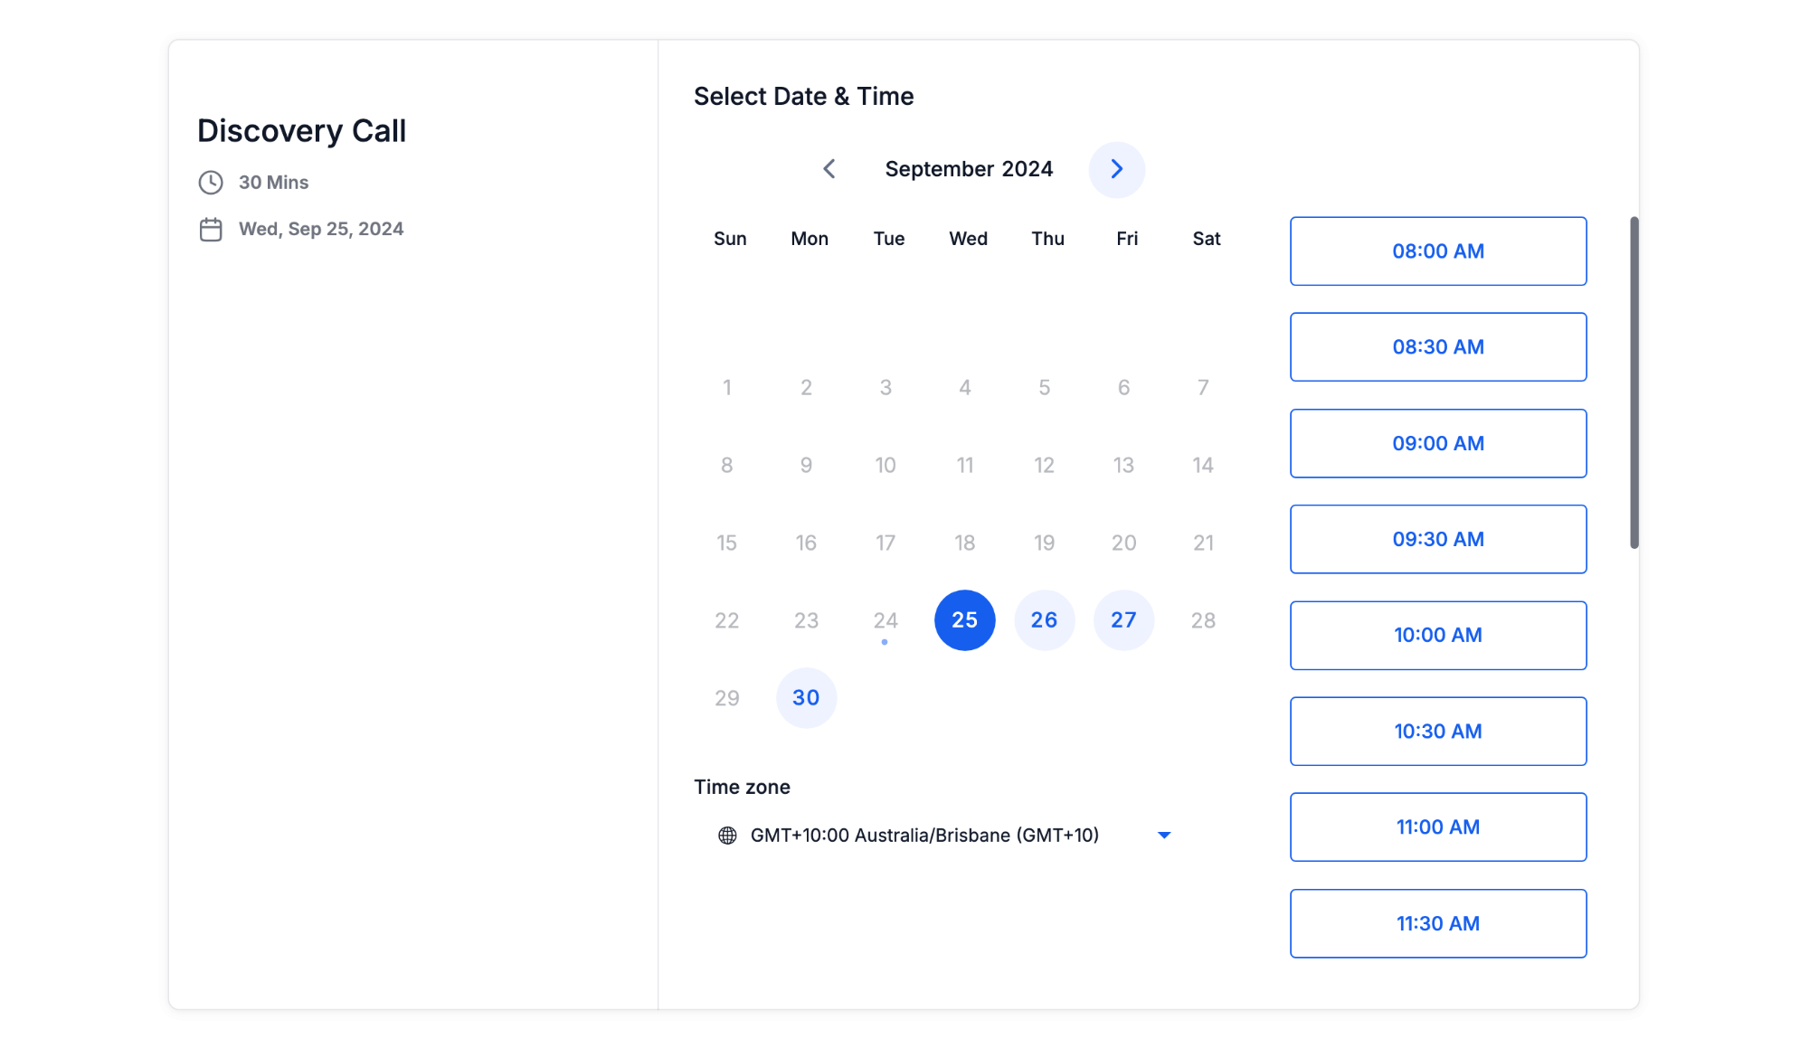Click the selected date 25

[x=965, y=620]
